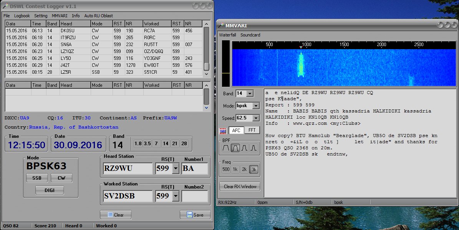Select the widest BPF filter shape icon
This screenshot has height=230, width=459.
click(225, 148)
